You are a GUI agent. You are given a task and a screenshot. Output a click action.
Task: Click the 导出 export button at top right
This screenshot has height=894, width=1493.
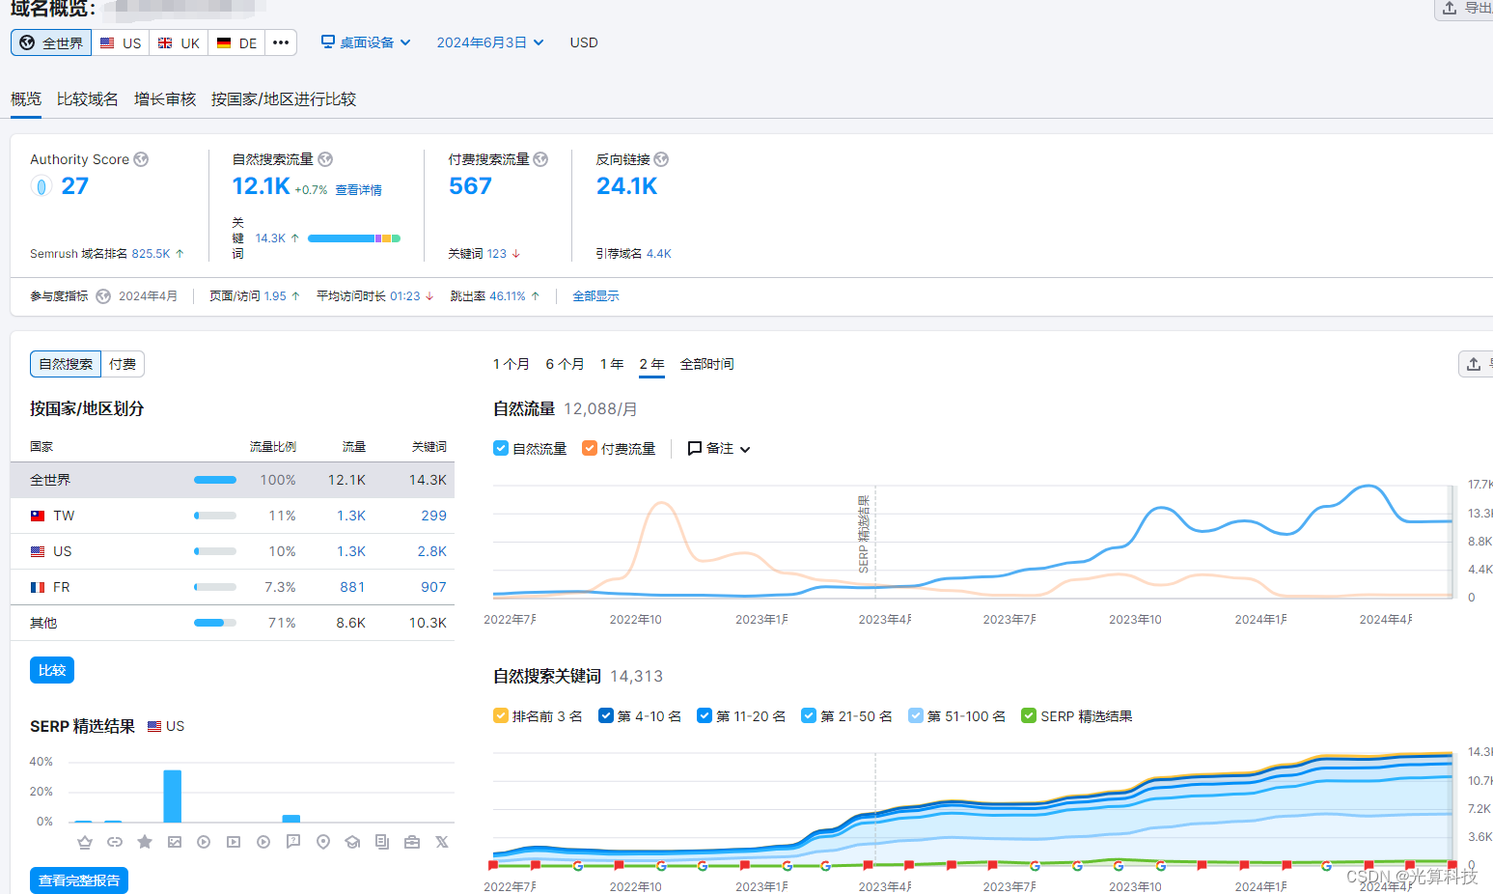tap(1465, 9)
